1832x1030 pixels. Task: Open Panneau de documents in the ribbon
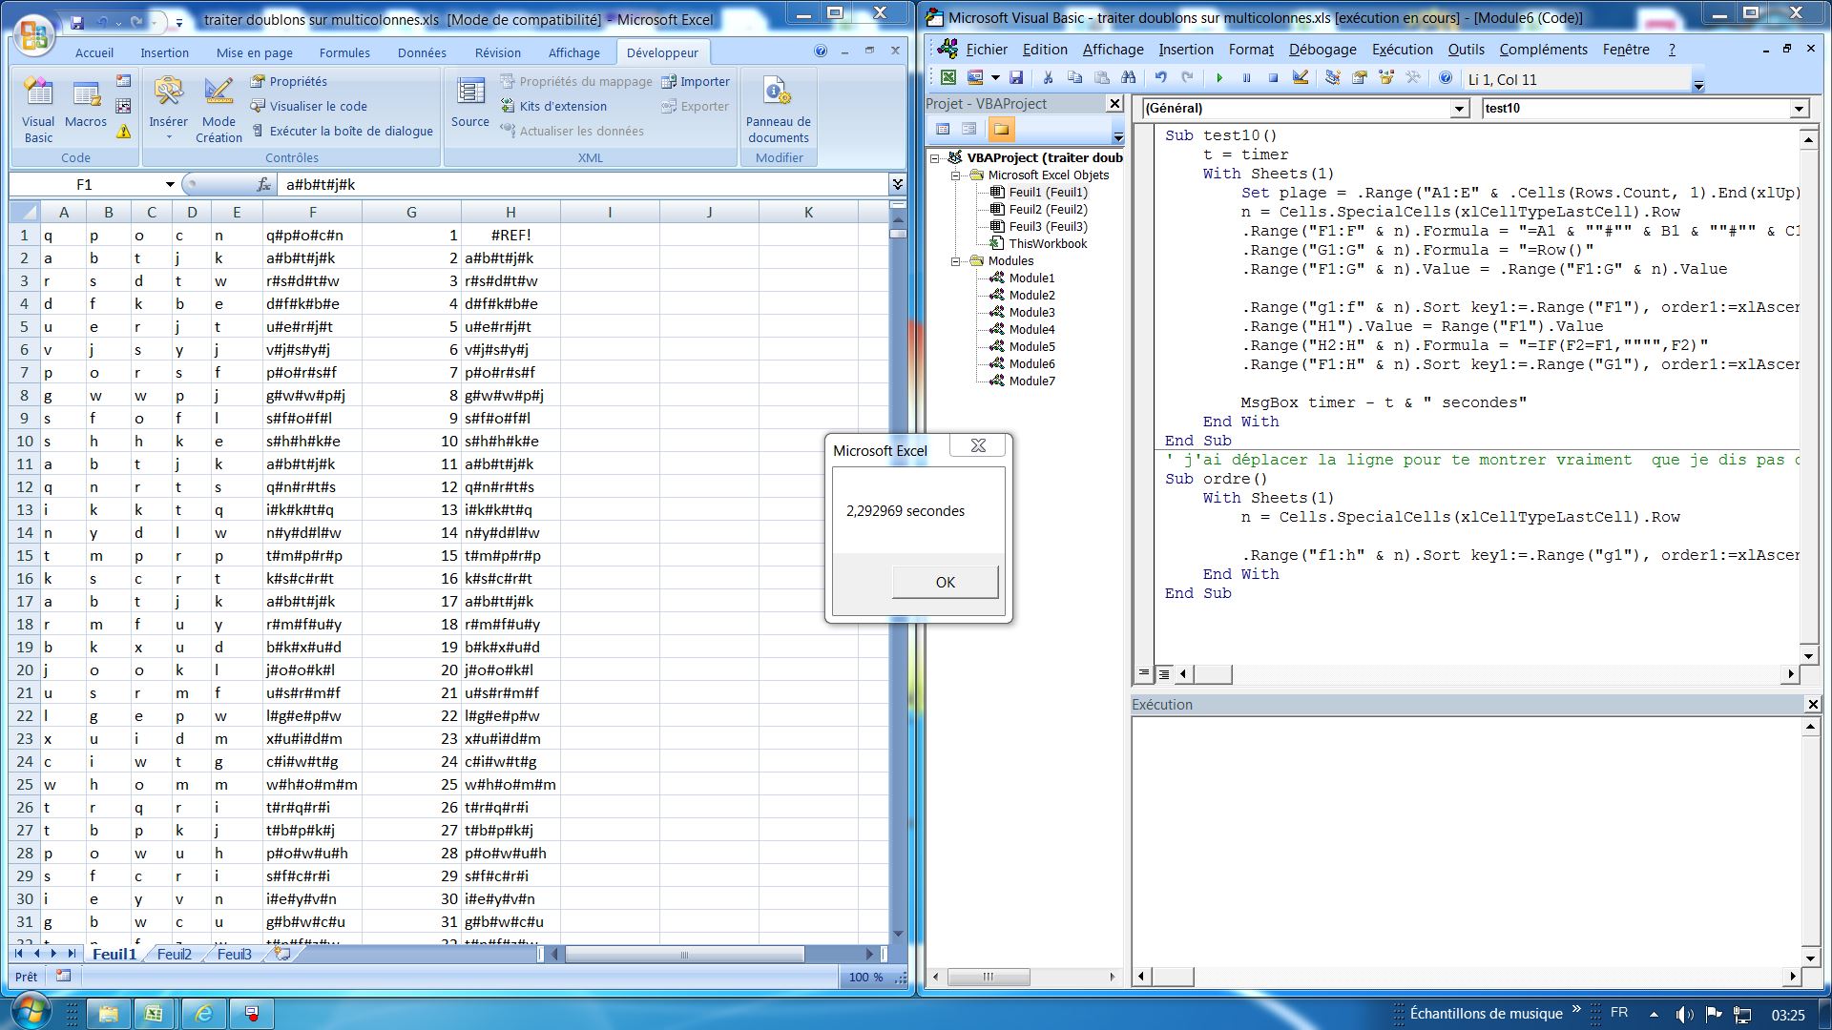coord(779,110)
